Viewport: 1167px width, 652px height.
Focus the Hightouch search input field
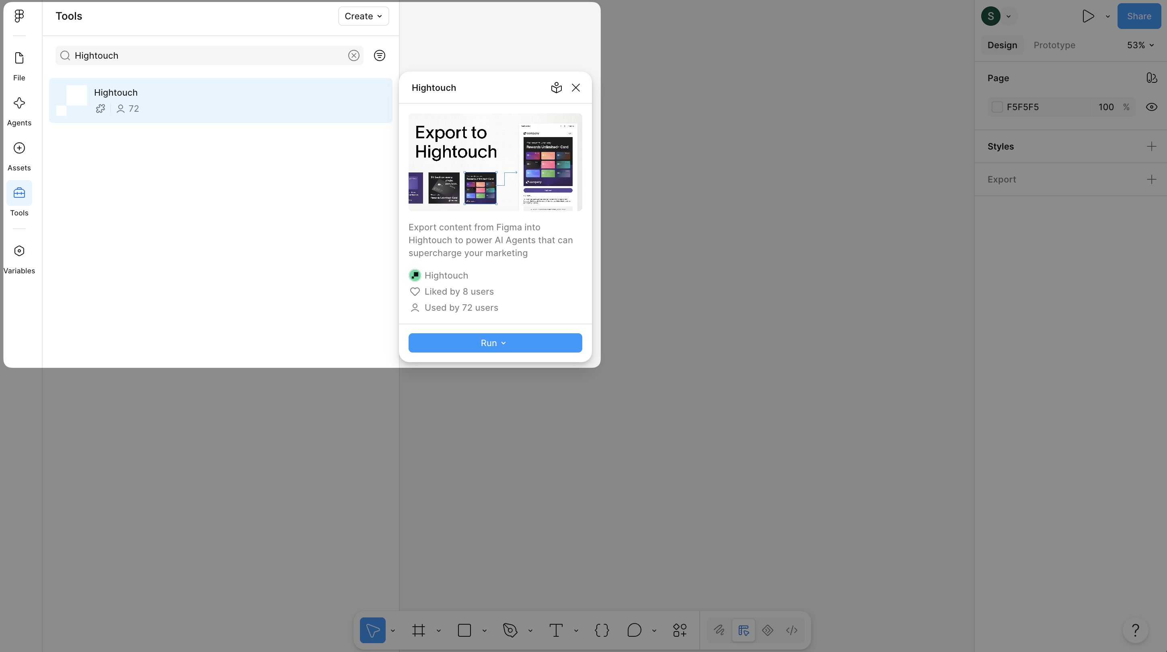point(209,55)
